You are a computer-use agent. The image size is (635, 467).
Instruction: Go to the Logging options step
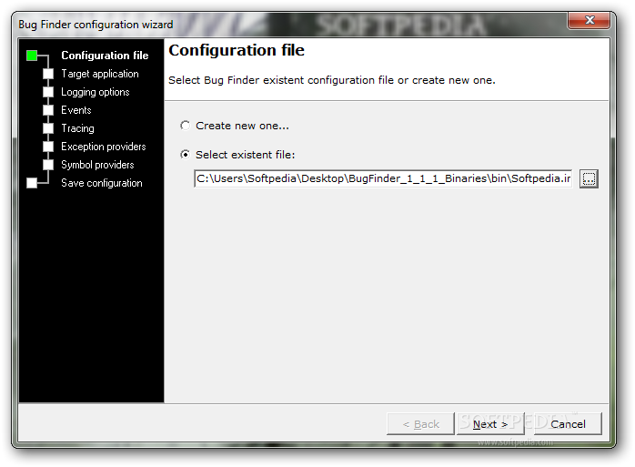click(x=96, y=92)
